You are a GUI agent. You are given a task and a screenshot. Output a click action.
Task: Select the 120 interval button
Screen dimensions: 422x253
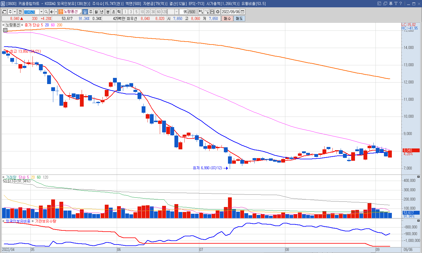(164, 12)
